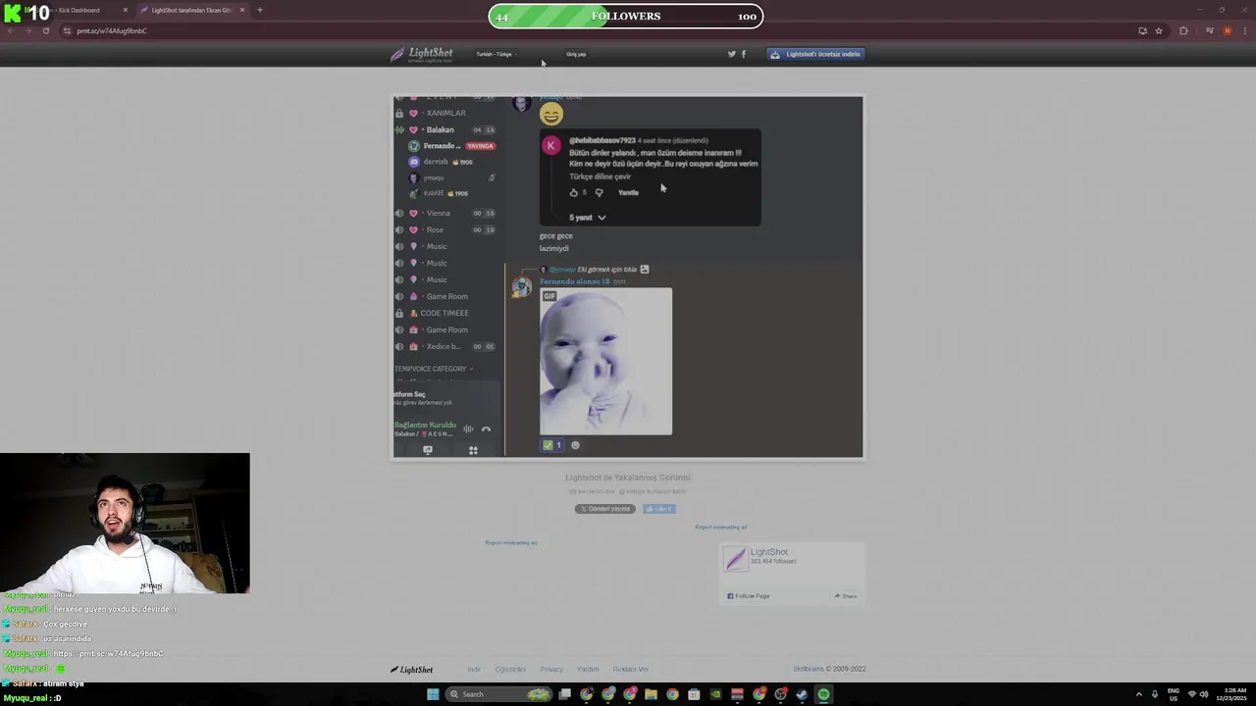Open the Reklam Ver footer link
The image size is (1256, 706).
point(630,669)
